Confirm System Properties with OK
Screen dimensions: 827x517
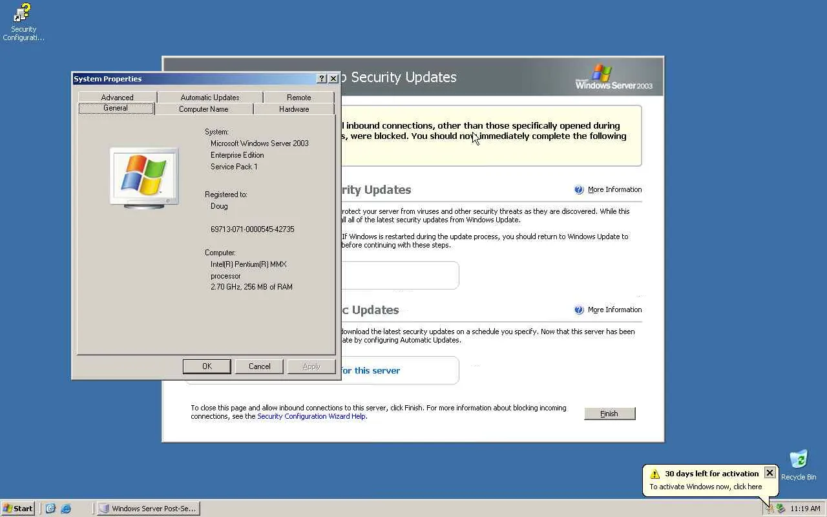point(207,366)
